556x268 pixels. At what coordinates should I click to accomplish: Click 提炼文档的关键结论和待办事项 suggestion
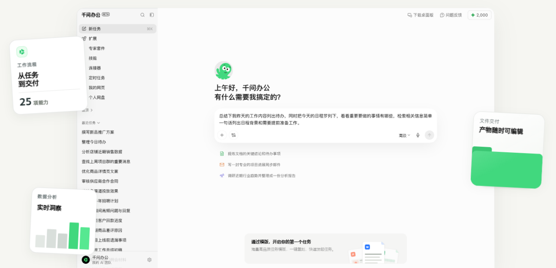(x=254, y=154)
